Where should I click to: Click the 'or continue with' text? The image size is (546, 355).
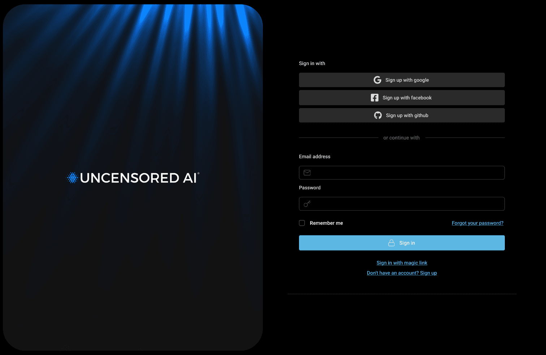(x=402, y=138)
